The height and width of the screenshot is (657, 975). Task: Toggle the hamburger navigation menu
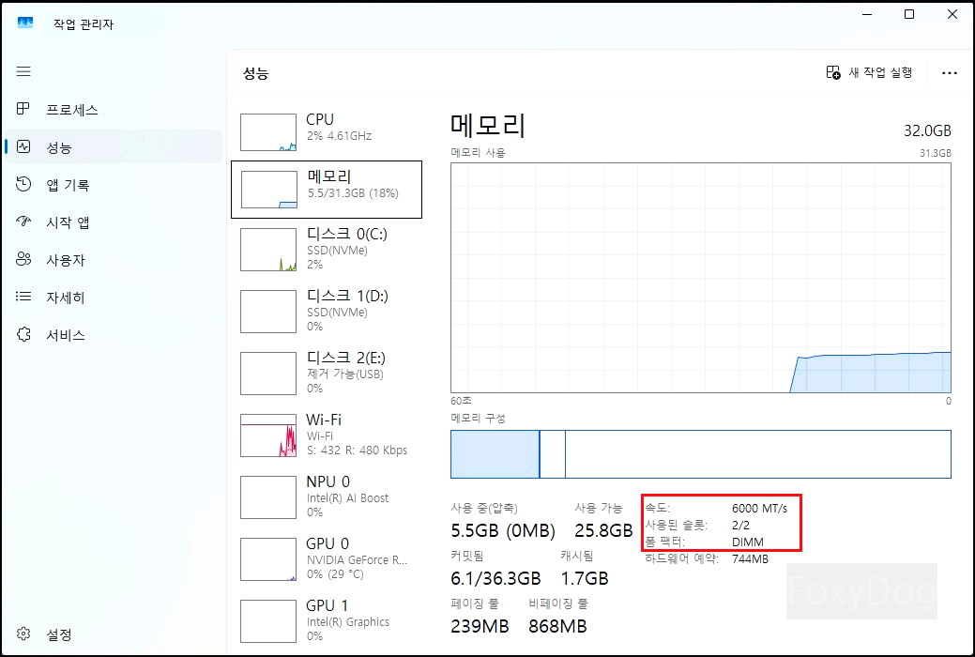pyautogui.click(x=23, y=71)
